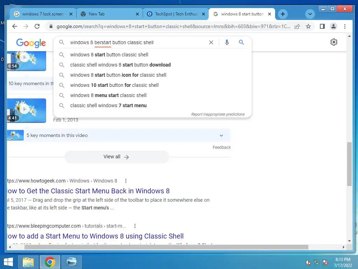Close the 'windows 8 start button' tab
The width and height of the screenshot is (358, 269).
pos(270,14)
